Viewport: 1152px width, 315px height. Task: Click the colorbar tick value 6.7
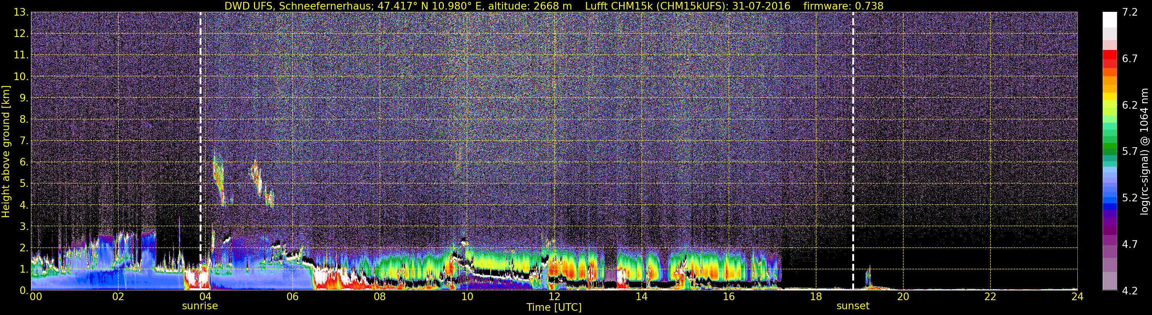tap(1130, 58)
